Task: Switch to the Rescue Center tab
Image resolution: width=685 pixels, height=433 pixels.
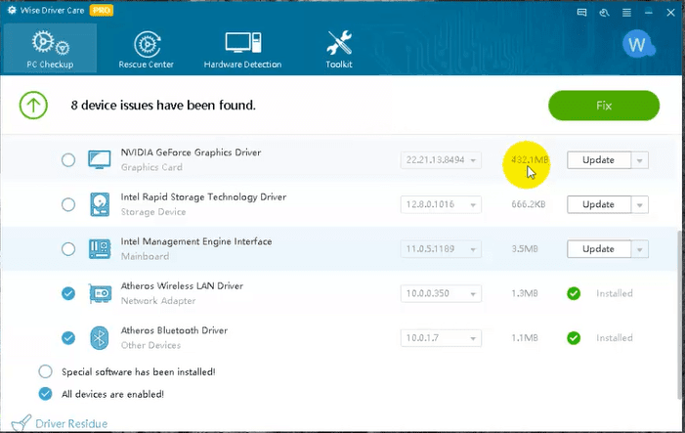Action: point(146,49)
